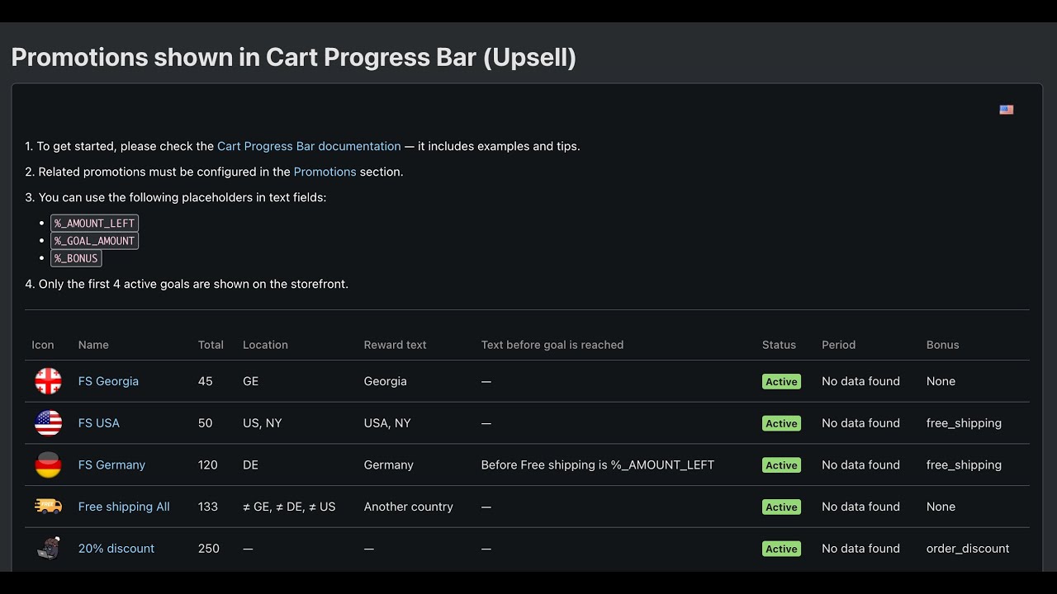Open the FS Georgia promotion
This screenshot has width=1057, height=594.
click(x=108, y=381)
